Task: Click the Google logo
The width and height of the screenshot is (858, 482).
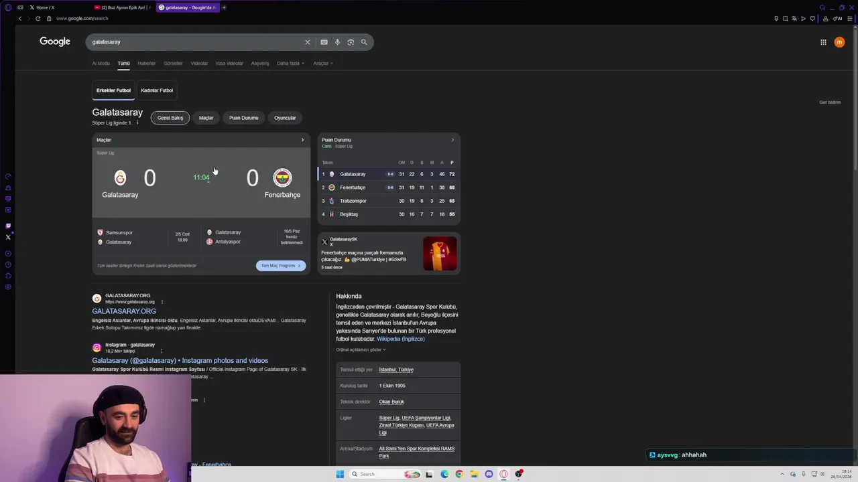Action: pyautogui.click(x=55, y=42)
